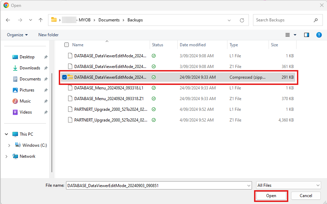Uncheck the selected zipped file checkbox
Image resolution: width=327 pixels, height=204 pixels.
coord(64,77)
